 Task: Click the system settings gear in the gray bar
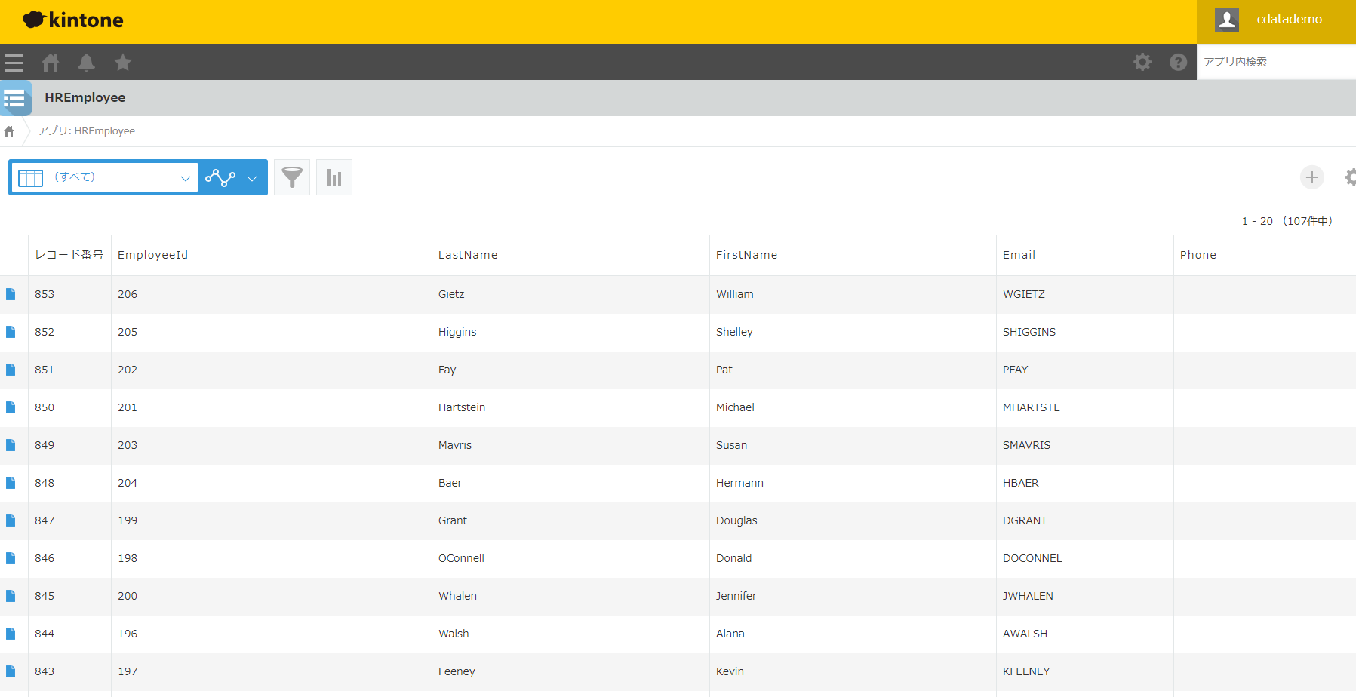tap(1142, 62)
